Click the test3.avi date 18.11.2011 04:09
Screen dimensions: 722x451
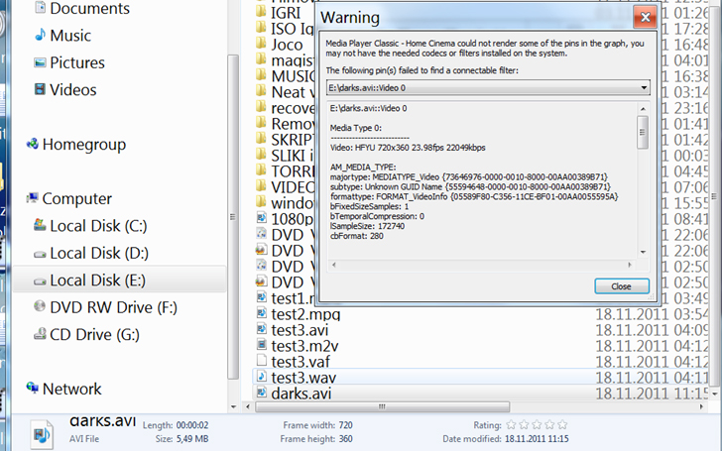[652, 330]
